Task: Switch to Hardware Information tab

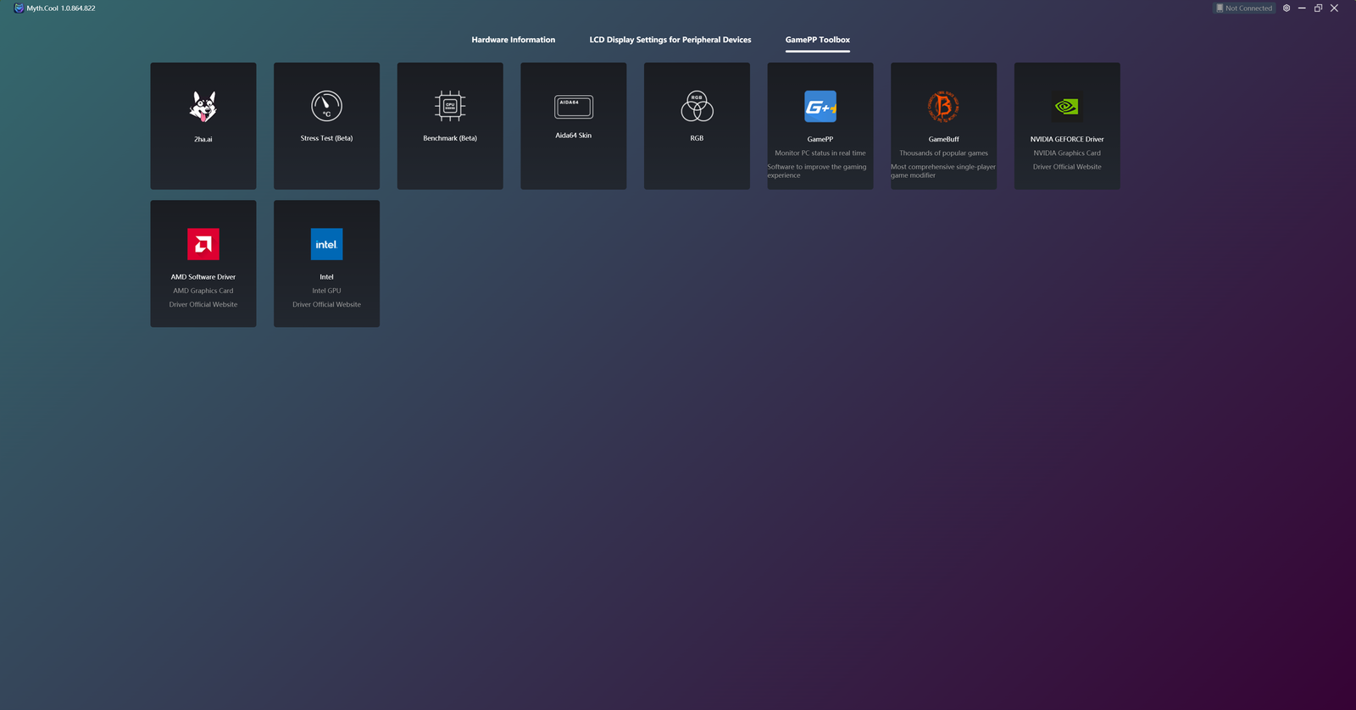Action: [513, 40]
